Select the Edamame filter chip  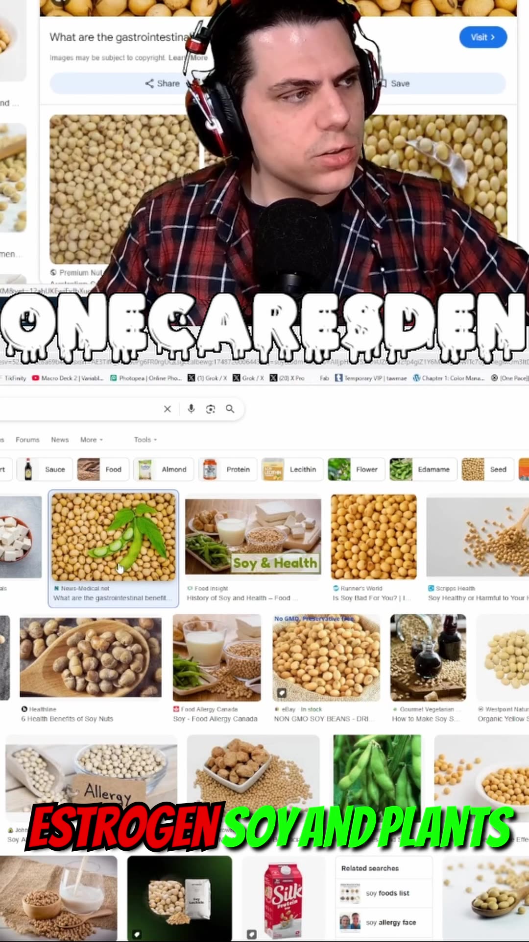423,469
